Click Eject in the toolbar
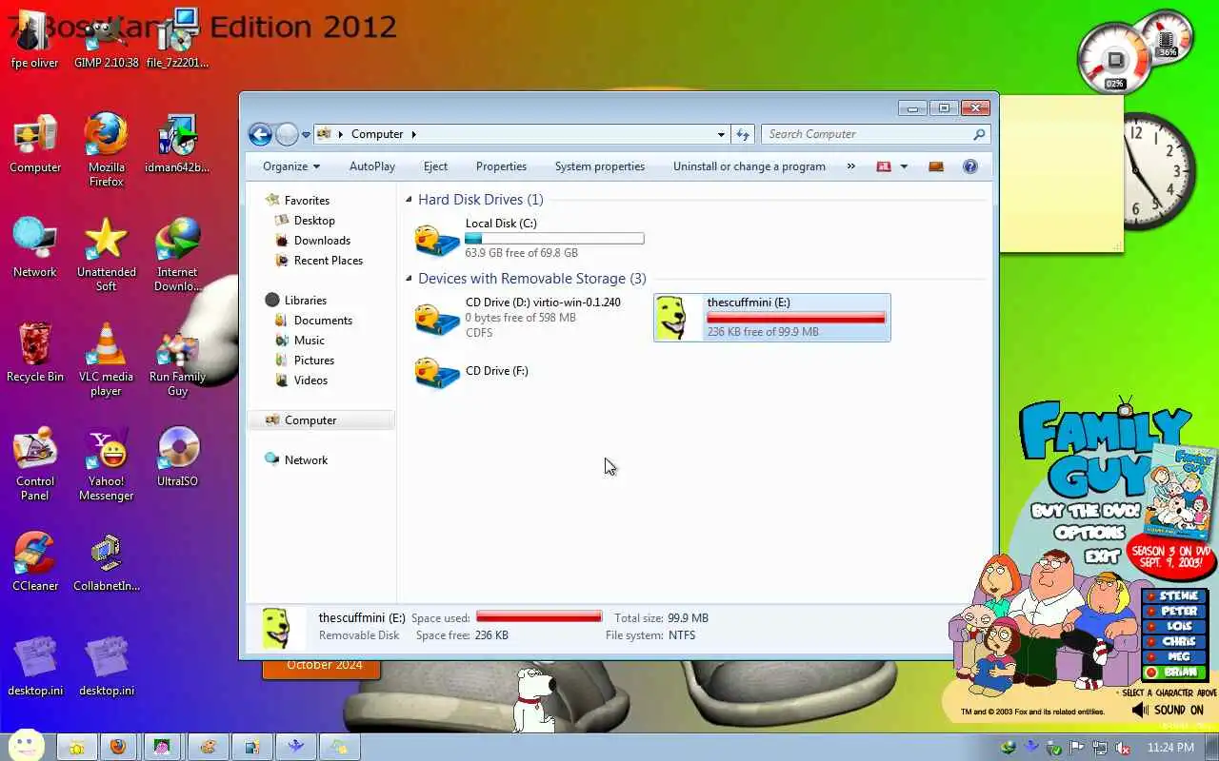Viewport: 1219px width, 761px height. (x=435, y=166)
